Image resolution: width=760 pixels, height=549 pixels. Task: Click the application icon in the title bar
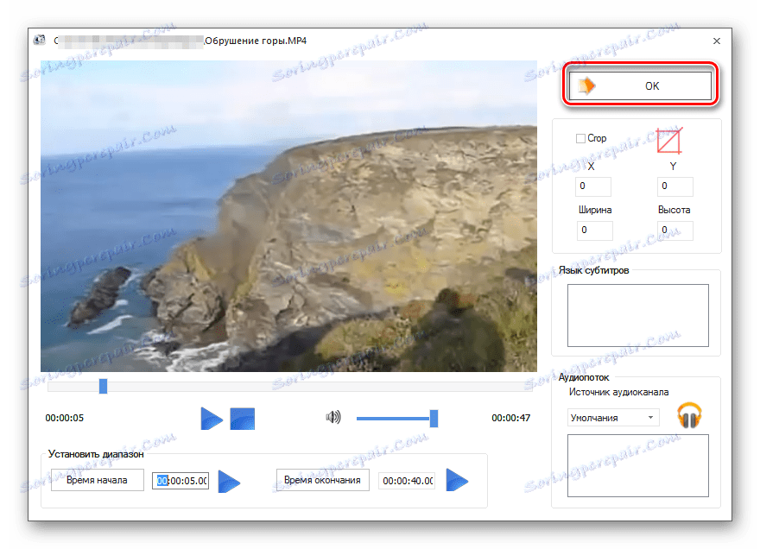(x=39, y=41)
